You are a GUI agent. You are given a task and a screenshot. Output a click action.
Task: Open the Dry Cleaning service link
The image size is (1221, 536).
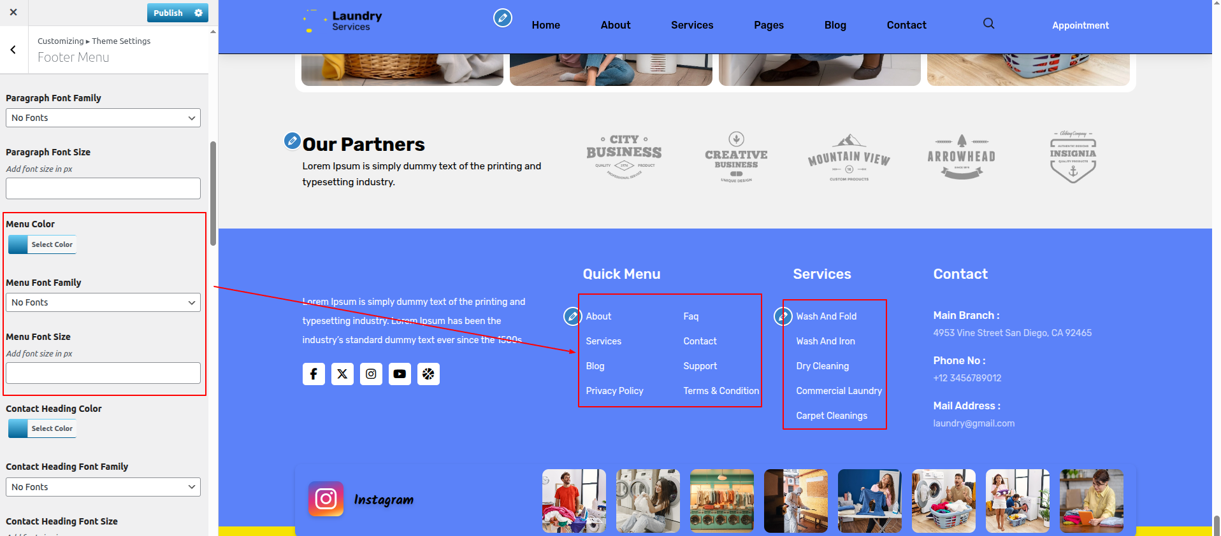[x=822, y=366]
